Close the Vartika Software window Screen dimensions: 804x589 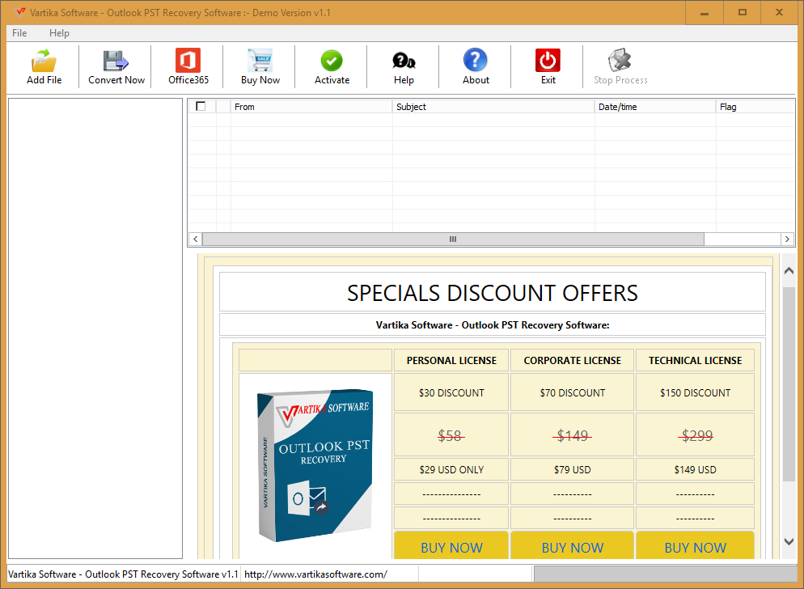[780, 13]
